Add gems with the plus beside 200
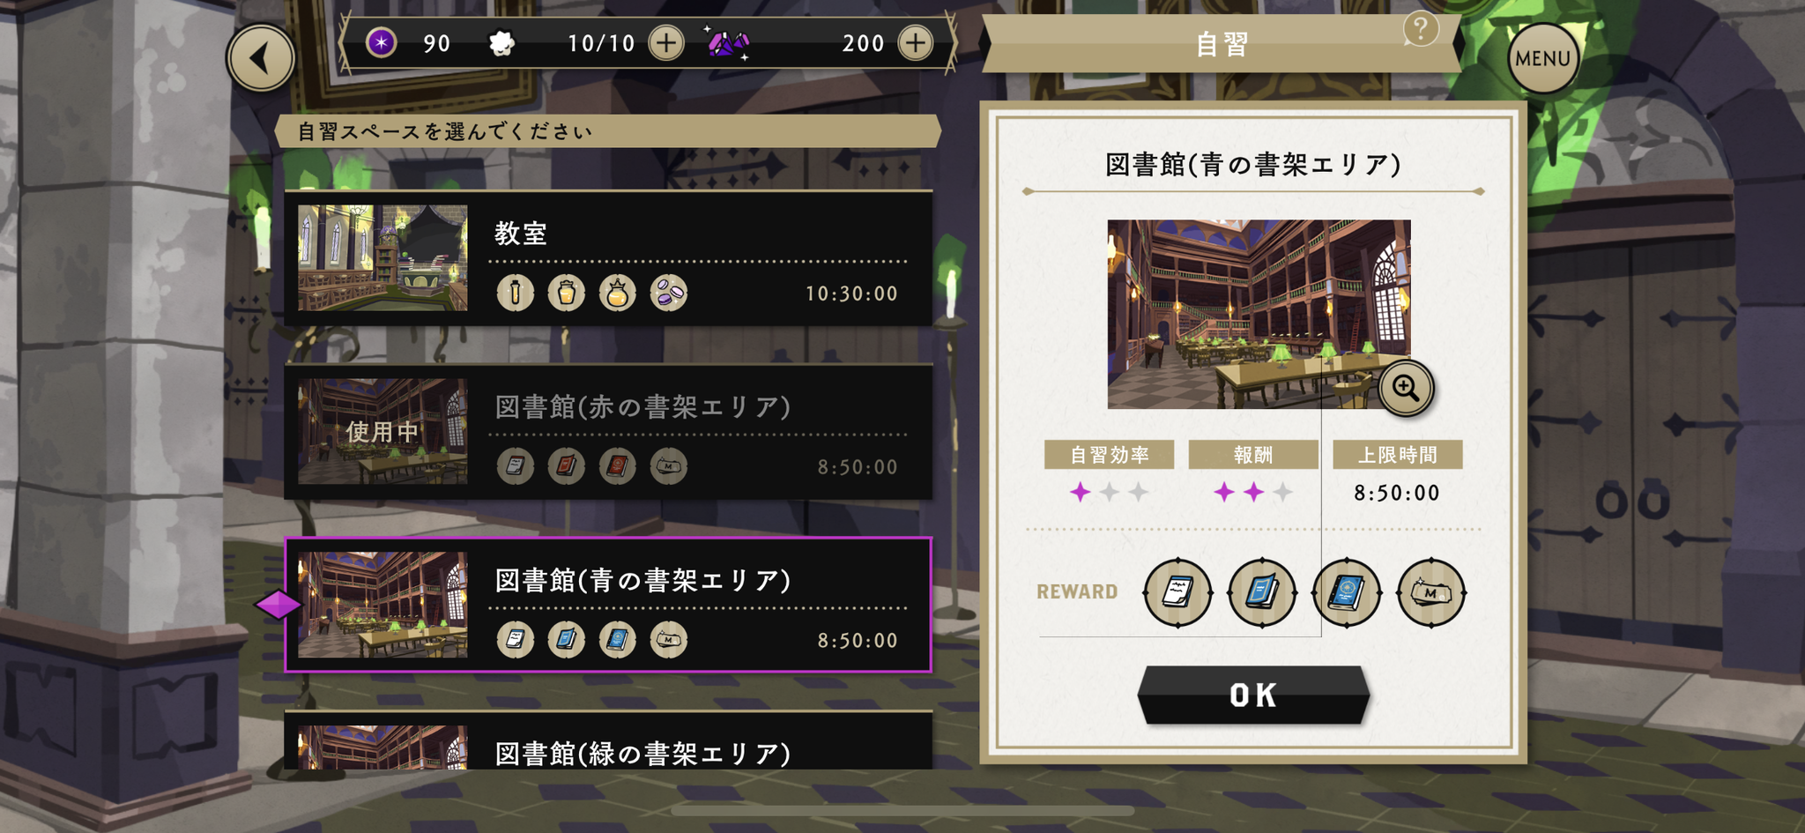Image resolution: width=1805 pixels, height=833 pixels. 916,42
